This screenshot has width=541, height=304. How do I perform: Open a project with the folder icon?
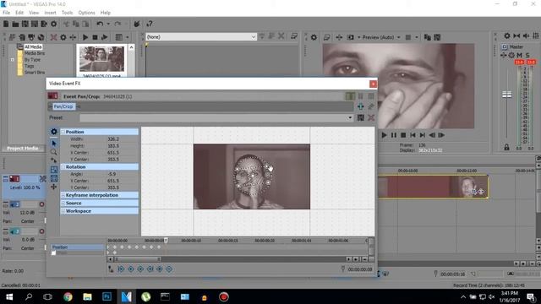[x=15, y=24]
